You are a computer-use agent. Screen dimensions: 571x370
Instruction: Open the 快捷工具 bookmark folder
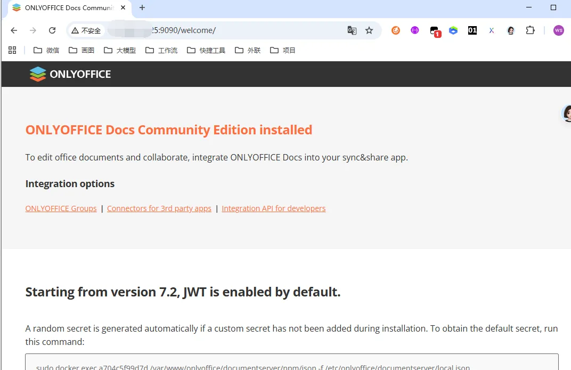tap(206, 50)
